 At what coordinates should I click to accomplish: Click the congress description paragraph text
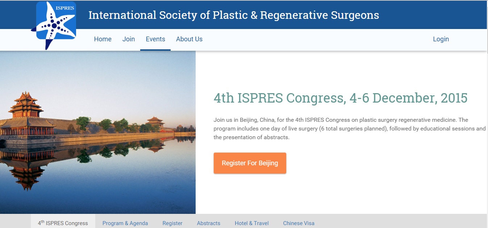click(x=349, y=129)
